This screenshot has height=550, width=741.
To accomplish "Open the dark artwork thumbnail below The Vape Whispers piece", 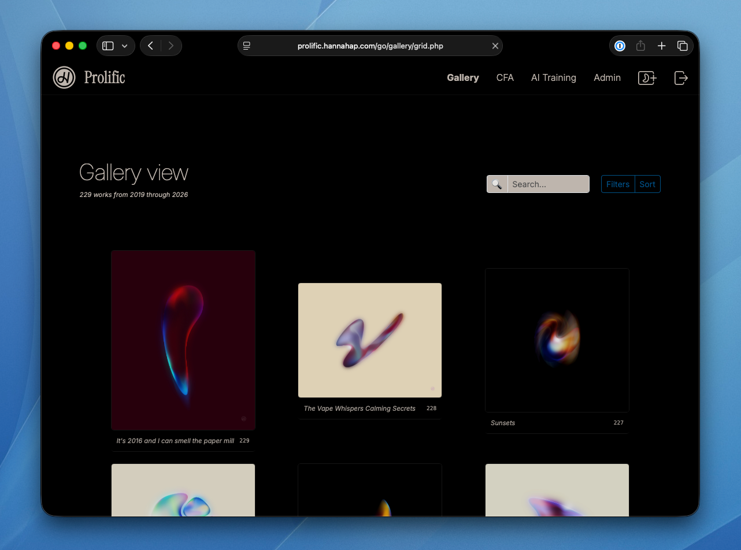I will tap(370, 490).
